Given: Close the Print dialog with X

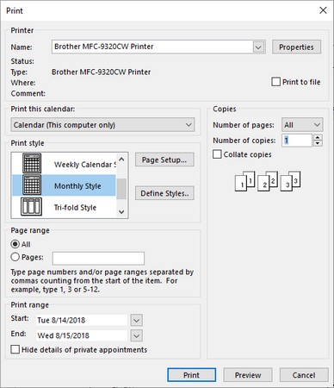Looking at the screenshot, I should pyautogui.click(x=323, y=10).
